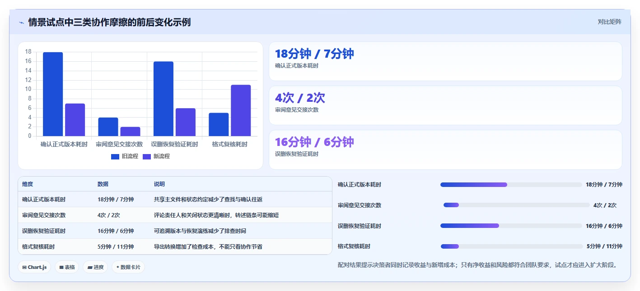Click the header title 情景试点中三类协作摩擦的前后变化示例

109,22
